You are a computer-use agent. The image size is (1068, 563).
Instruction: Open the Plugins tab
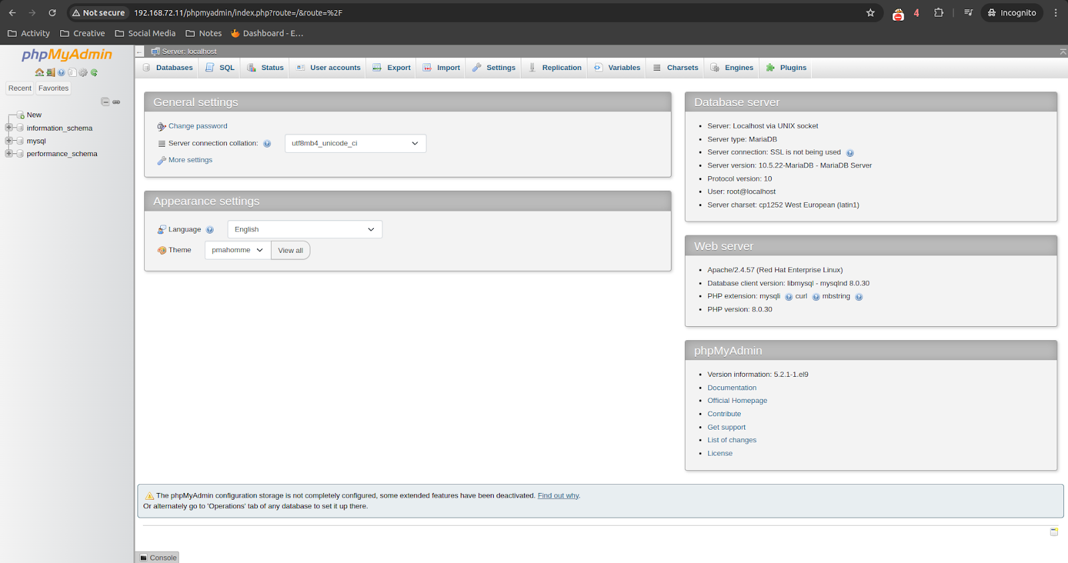click(786, 68)
